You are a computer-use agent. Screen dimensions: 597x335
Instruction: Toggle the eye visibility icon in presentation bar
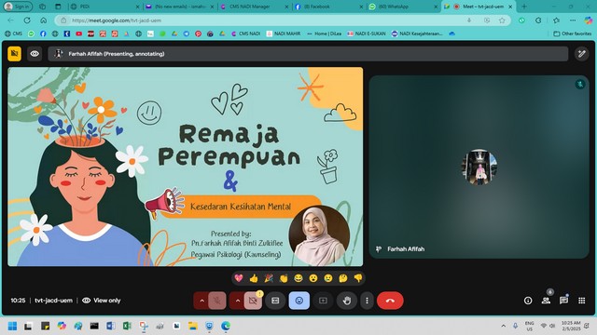[x=35, y=54]
